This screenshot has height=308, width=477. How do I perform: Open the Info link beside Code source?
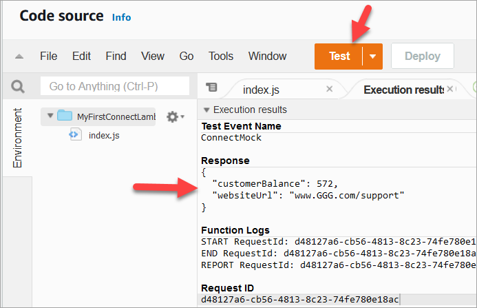click(x=121, y=17)
